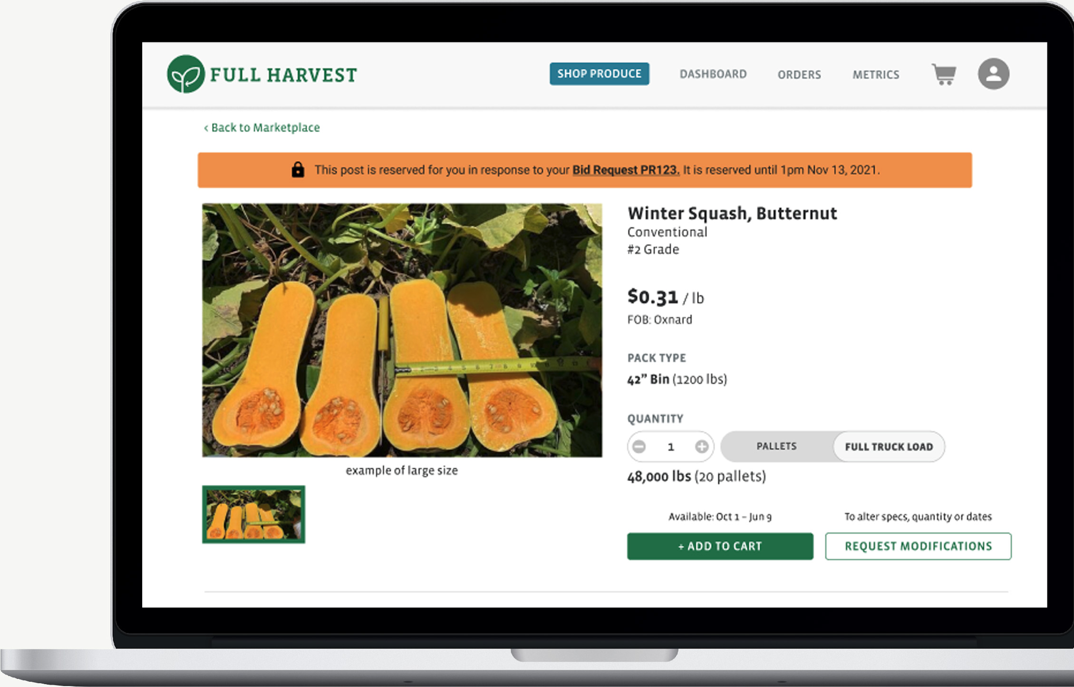Click the Add to Cart button
The width and height of the screenshot is (1074, 687).
pos(719,546)
